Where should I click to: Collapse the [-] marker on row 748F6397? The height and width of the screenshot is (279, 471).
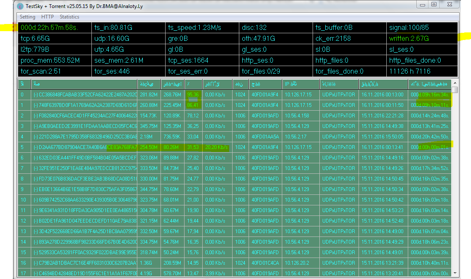(x=36, y=105)
